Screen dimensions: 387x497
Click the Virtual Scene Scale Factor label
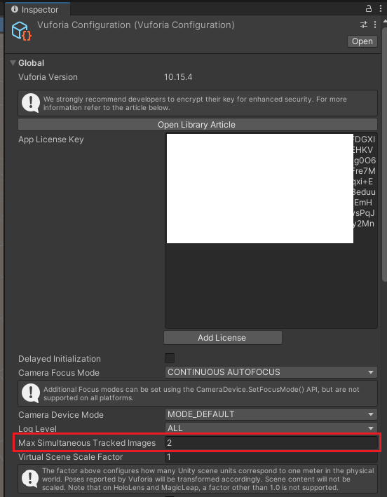tap(70, 457)
